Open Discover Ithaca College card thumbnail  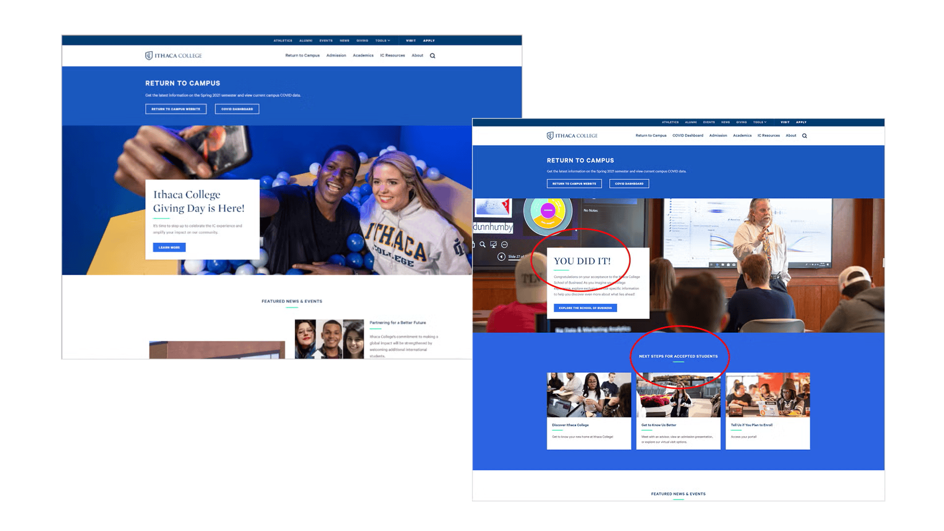(x=589, y=395)
